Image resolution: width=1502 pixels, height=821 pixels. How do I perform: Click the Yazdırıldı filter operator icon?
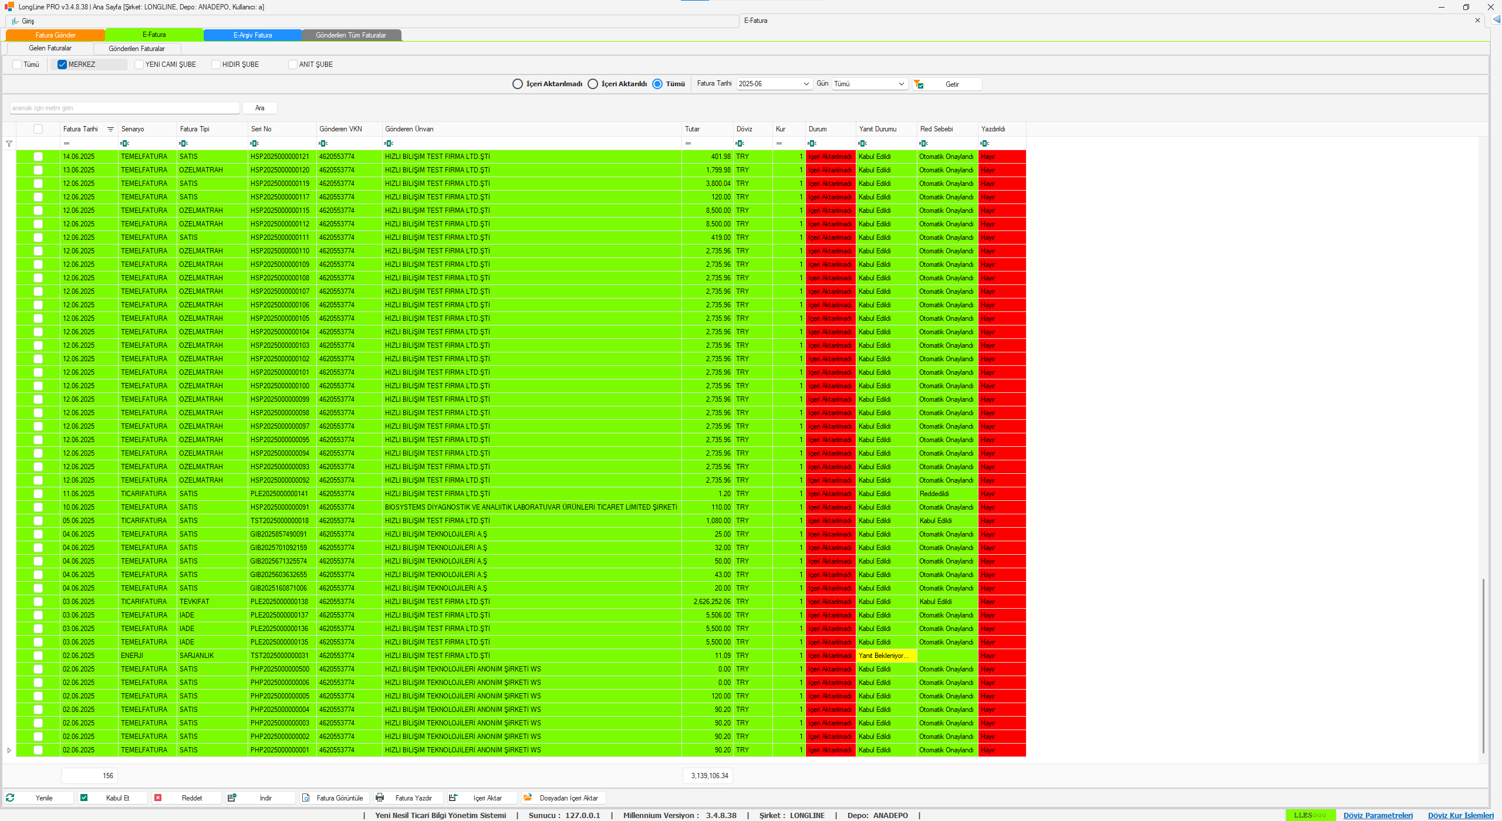(984, 144)
